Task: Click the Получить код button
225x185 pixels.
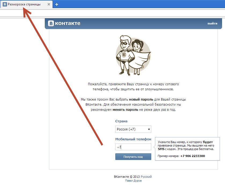Action: click(133, 157)
